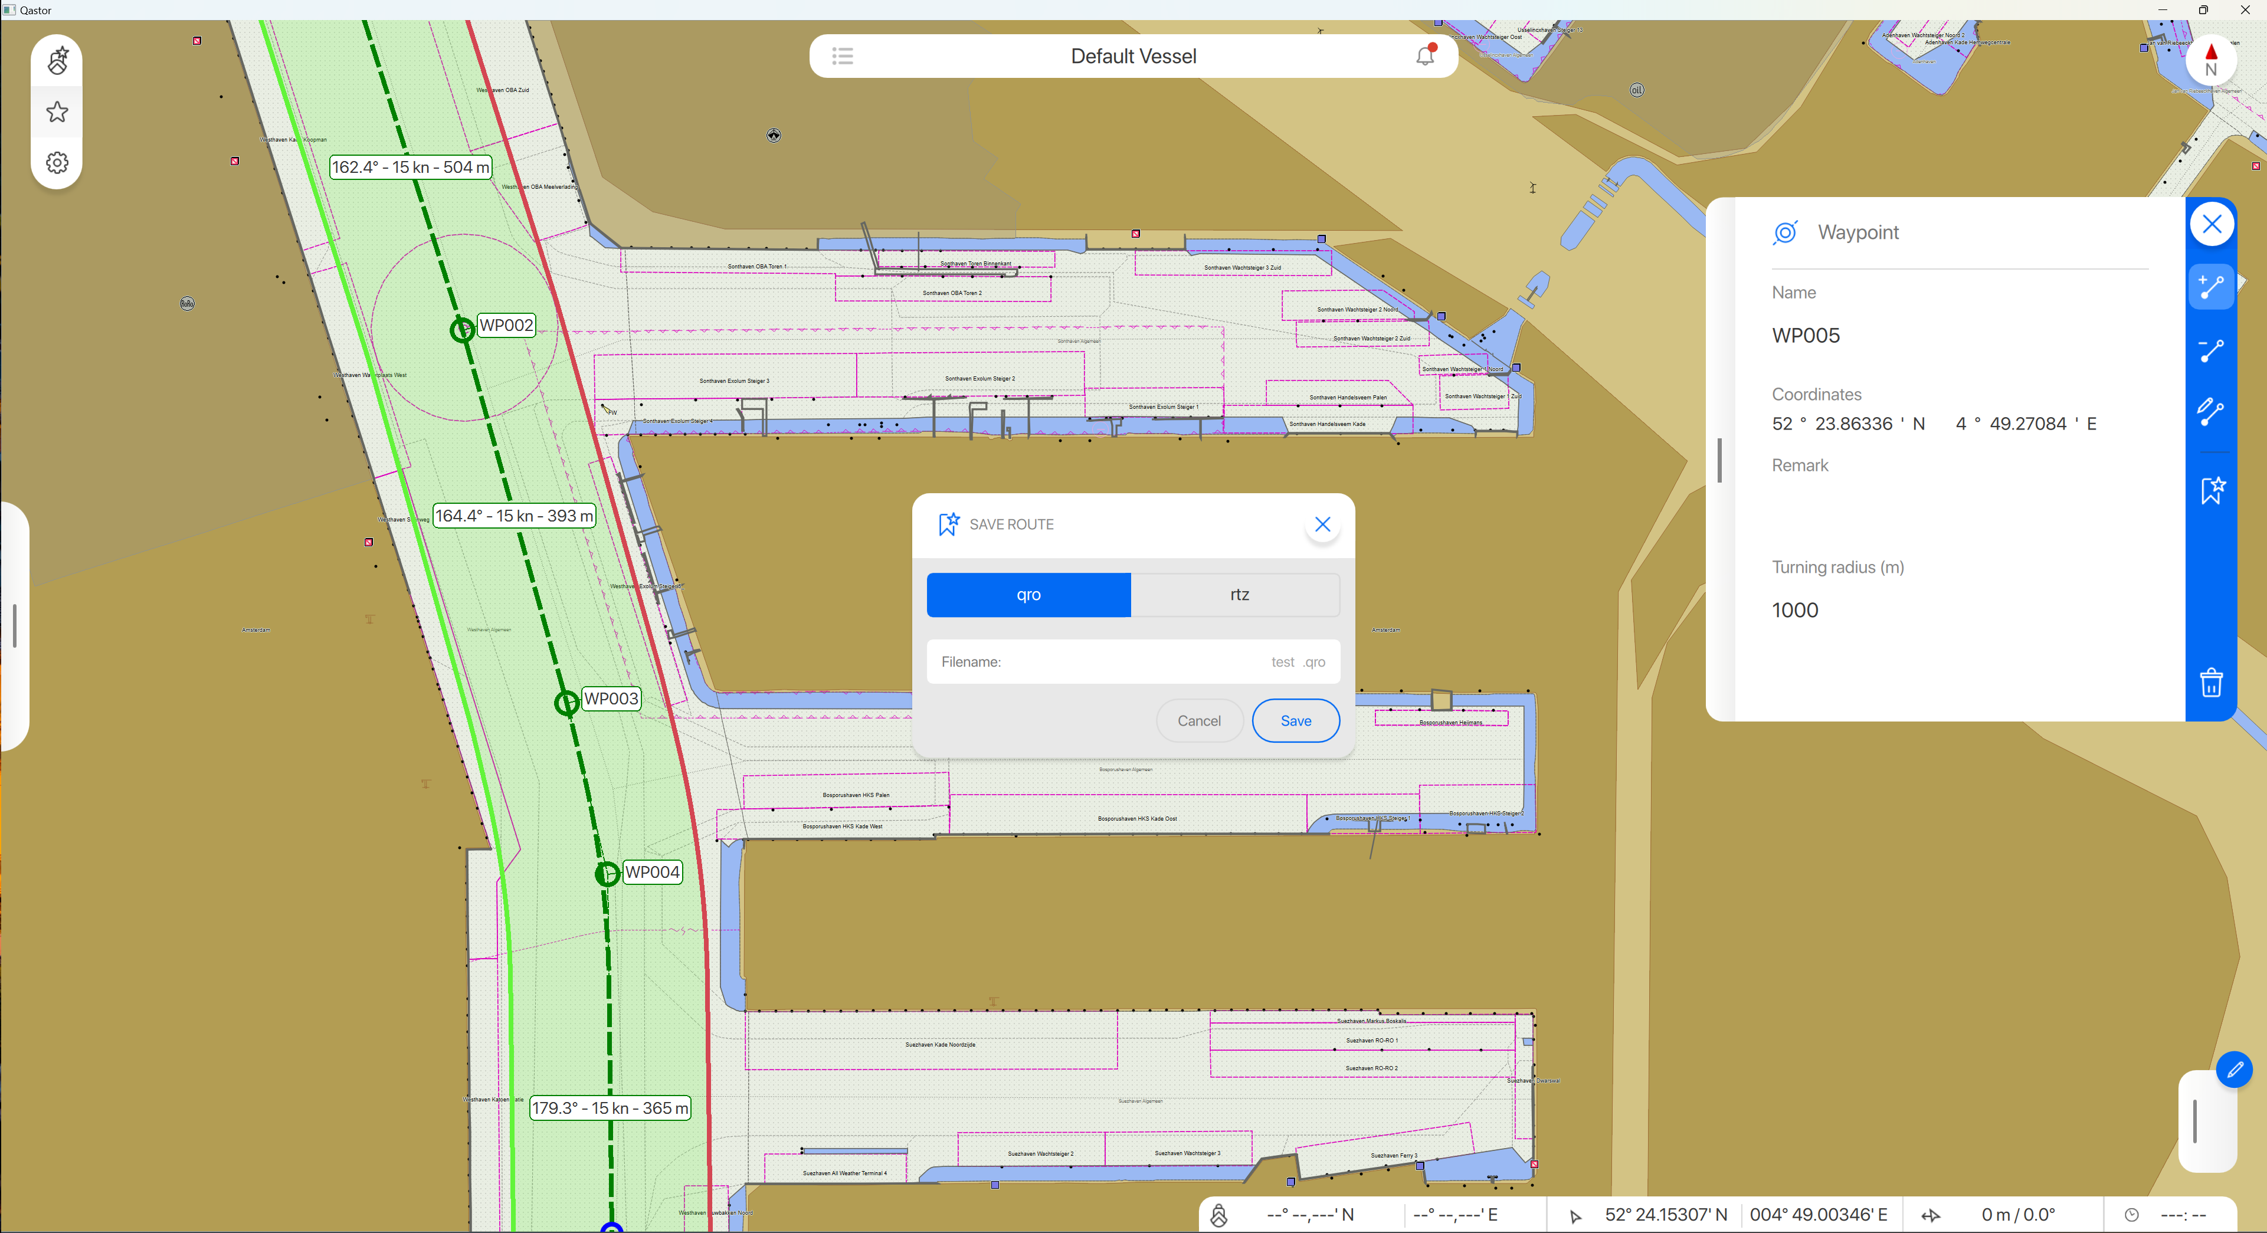Select the edit waypoint pencil tool
This screenshot has width=2267, height=1233.
coord(2211,411)
